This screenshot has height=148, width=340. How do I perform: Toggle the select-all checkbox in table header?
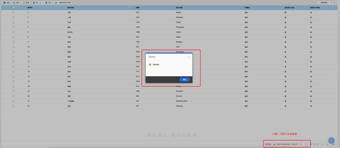(13, 8)
